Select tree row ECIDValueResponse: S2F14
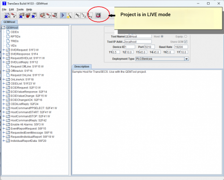The width and height of the screenshot is (224, 180). pos(29,92)
